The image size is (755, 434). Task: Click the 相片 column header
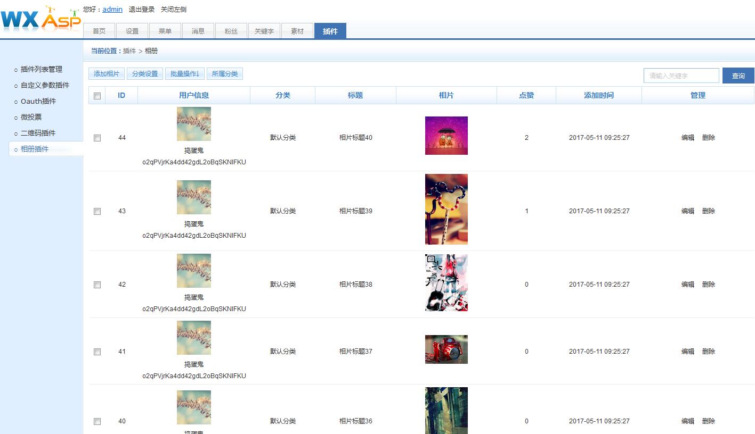pos(446,95)
